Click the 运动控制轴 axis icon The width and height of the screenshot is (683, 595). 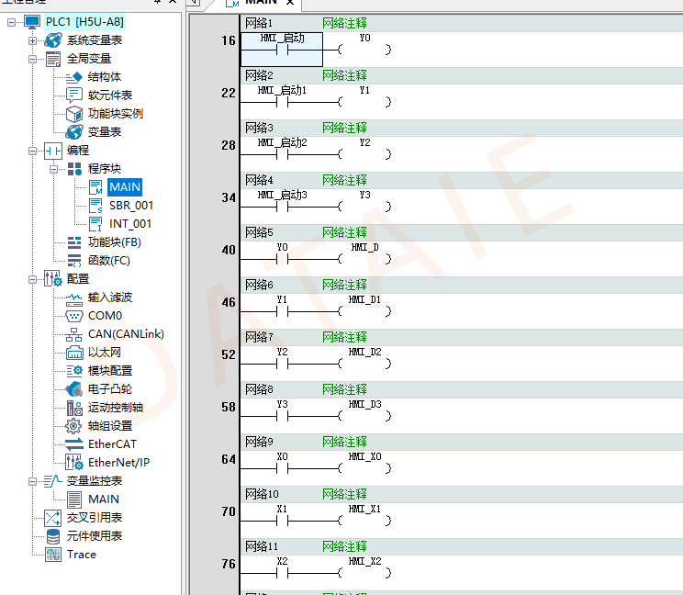tap(74, 408)
